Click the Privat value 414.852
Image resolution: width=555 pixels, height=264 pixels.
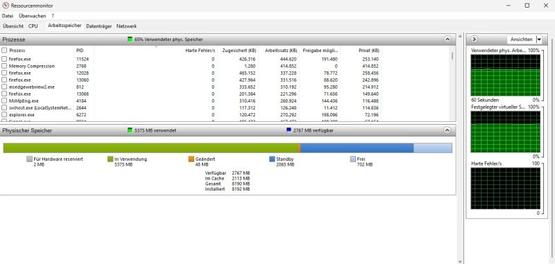point(370,66)
